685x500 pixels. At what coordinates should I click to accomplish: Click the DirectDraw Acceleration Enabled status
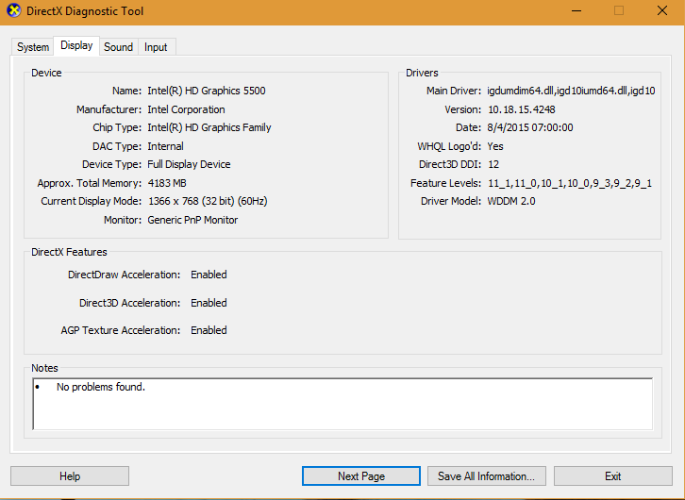(209, 275)
